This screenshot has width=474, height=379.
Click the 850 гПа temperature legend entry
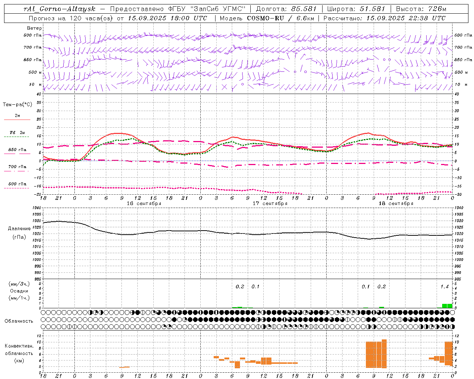point(17,151)
